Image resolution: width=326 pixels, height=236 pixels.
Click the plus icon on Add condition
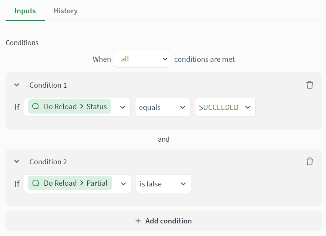[x=138, y=220]
